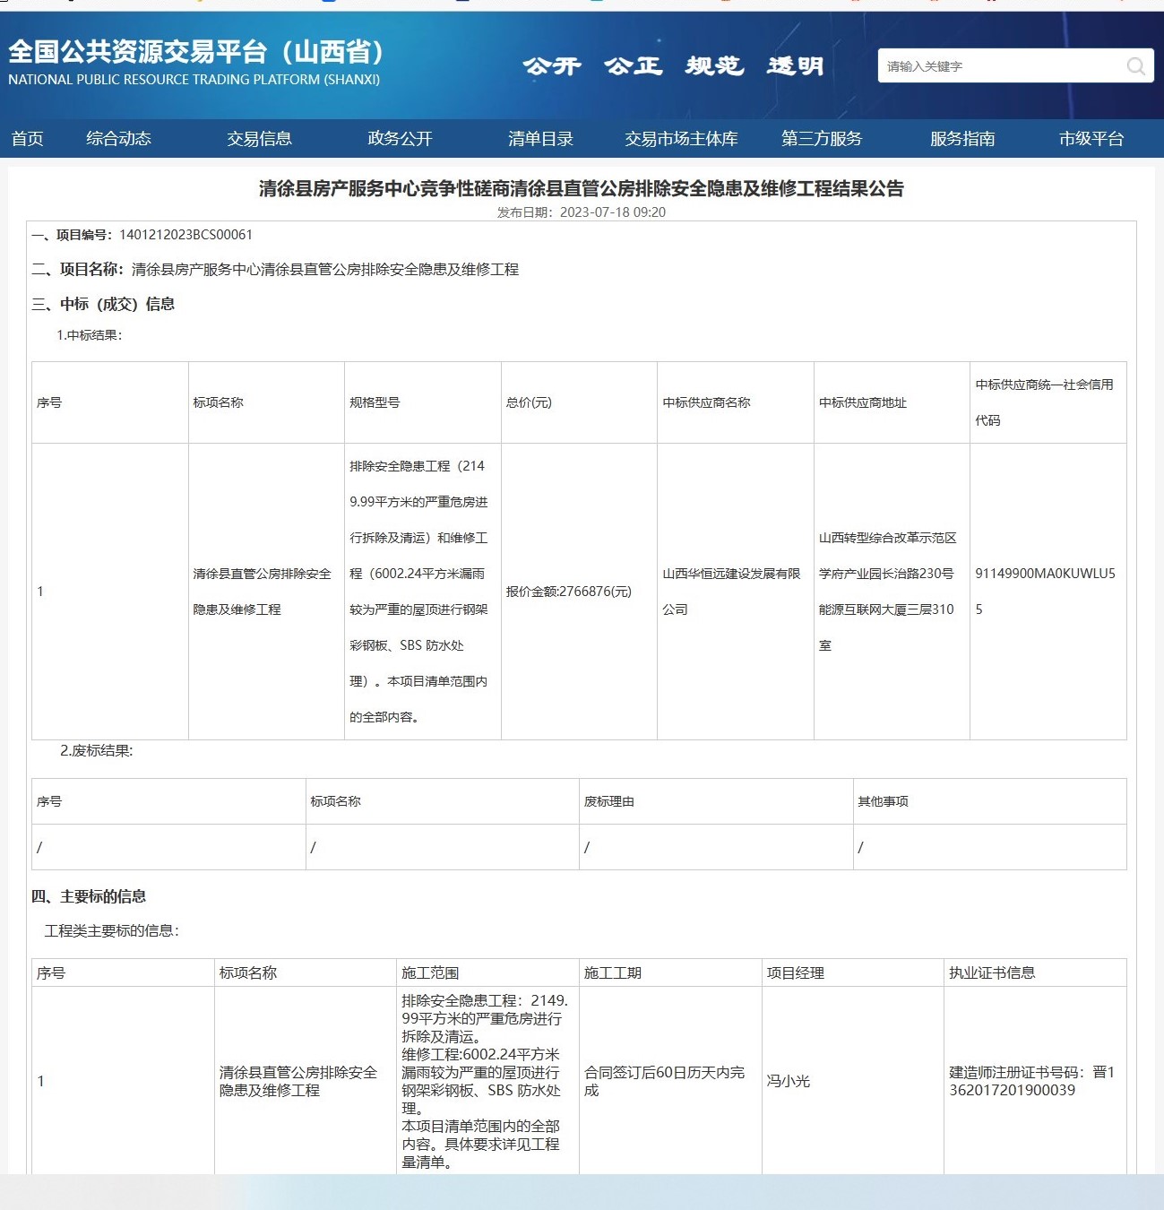1164x1210 pixels.
Task: Open the 第三方服务 menu item
Action: 821,139
